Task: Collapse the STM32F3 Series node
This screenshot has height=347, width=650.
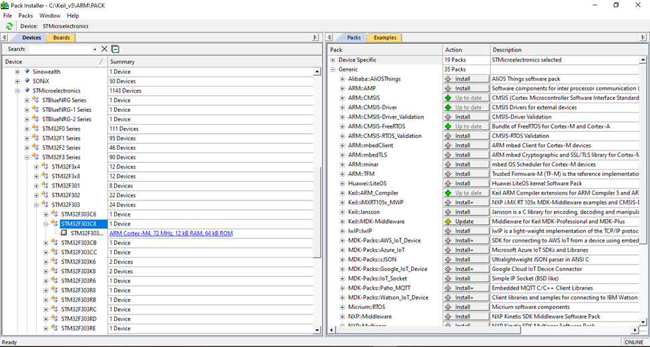Action: pyautogui.click(x=27, y=158)
